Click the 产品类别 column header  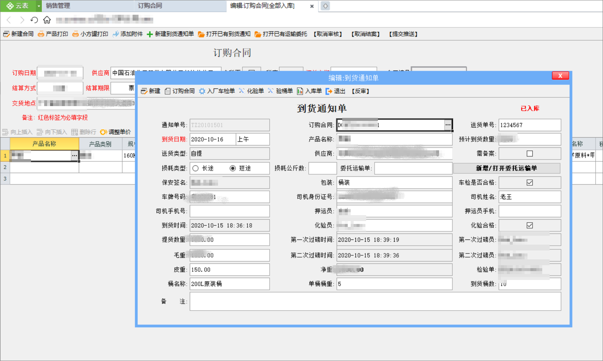[x=100, y=144]
